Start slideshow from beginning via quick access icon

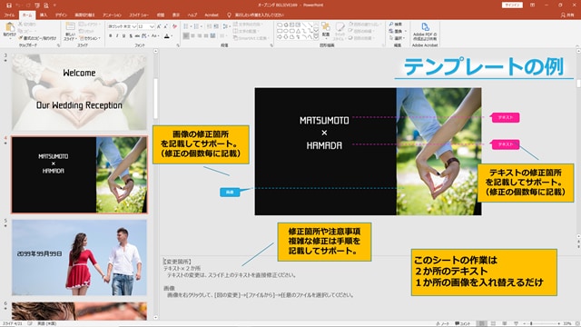pyautogui.click(x=37, y=5)
